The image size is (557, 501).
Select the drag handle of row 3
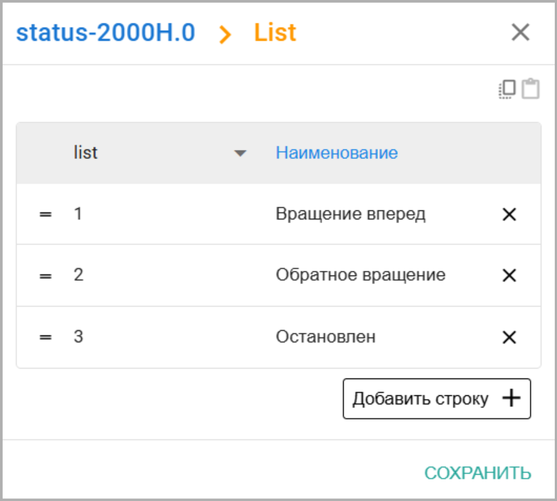45,338
